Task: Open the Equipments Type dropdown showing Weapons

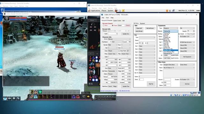Action: click(x=171, y=28)
